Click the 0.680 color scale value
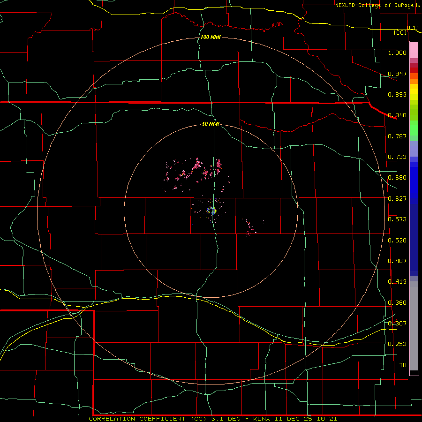The width and height of the screenshot is (422, 422). tap(397, 178)
